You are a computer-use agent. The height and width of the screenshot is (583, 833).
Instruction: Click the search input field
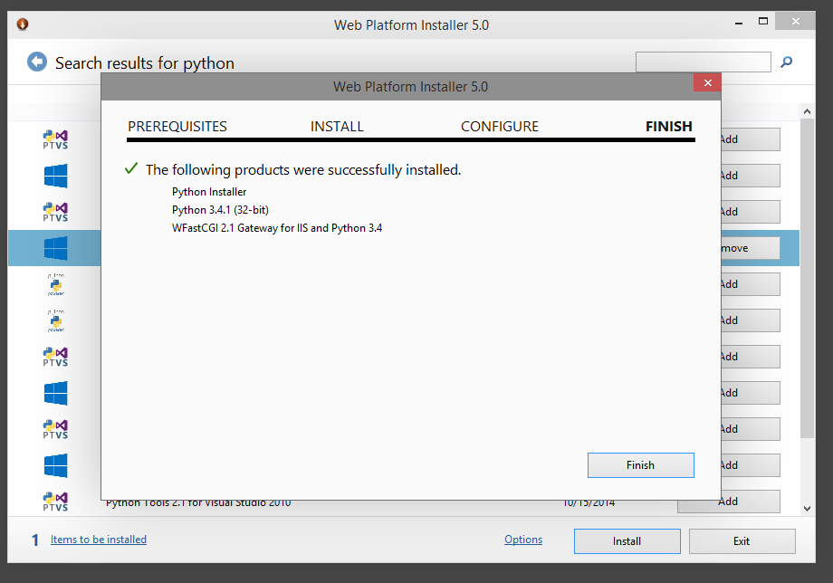point(703,62)
